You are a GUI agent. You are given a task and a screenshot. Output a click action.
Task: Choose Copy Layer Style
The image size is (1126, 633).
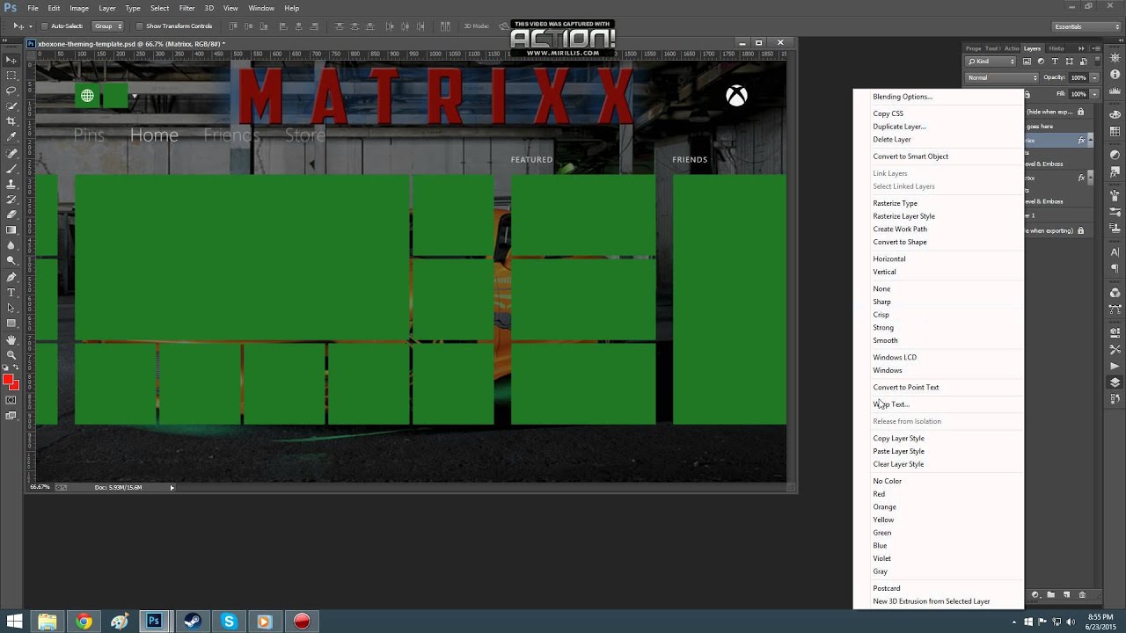898,439
